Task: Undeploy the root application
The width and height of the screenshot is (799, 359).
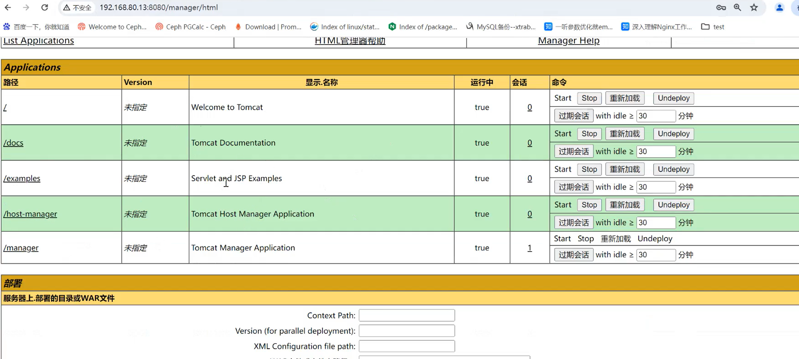Action: 673,98
